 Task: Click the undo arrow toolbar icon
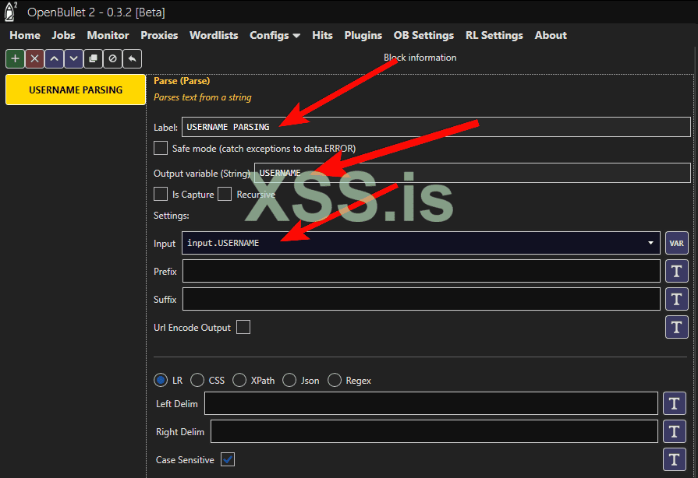(133, 58)
